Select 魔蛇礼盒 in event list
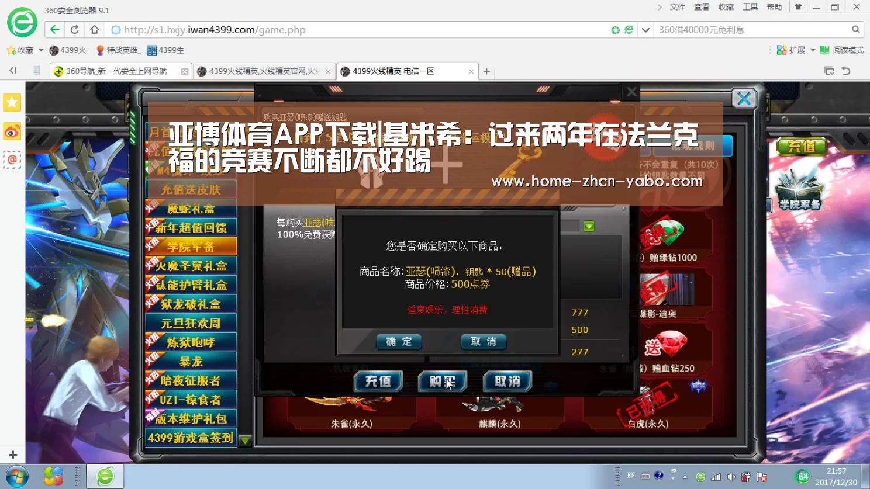870x489 pixels. click(191, 209)
